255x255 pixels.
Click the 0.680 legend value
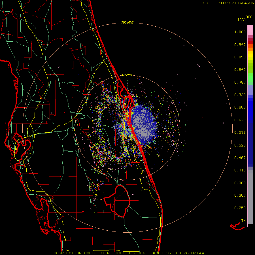pos(240,107)
